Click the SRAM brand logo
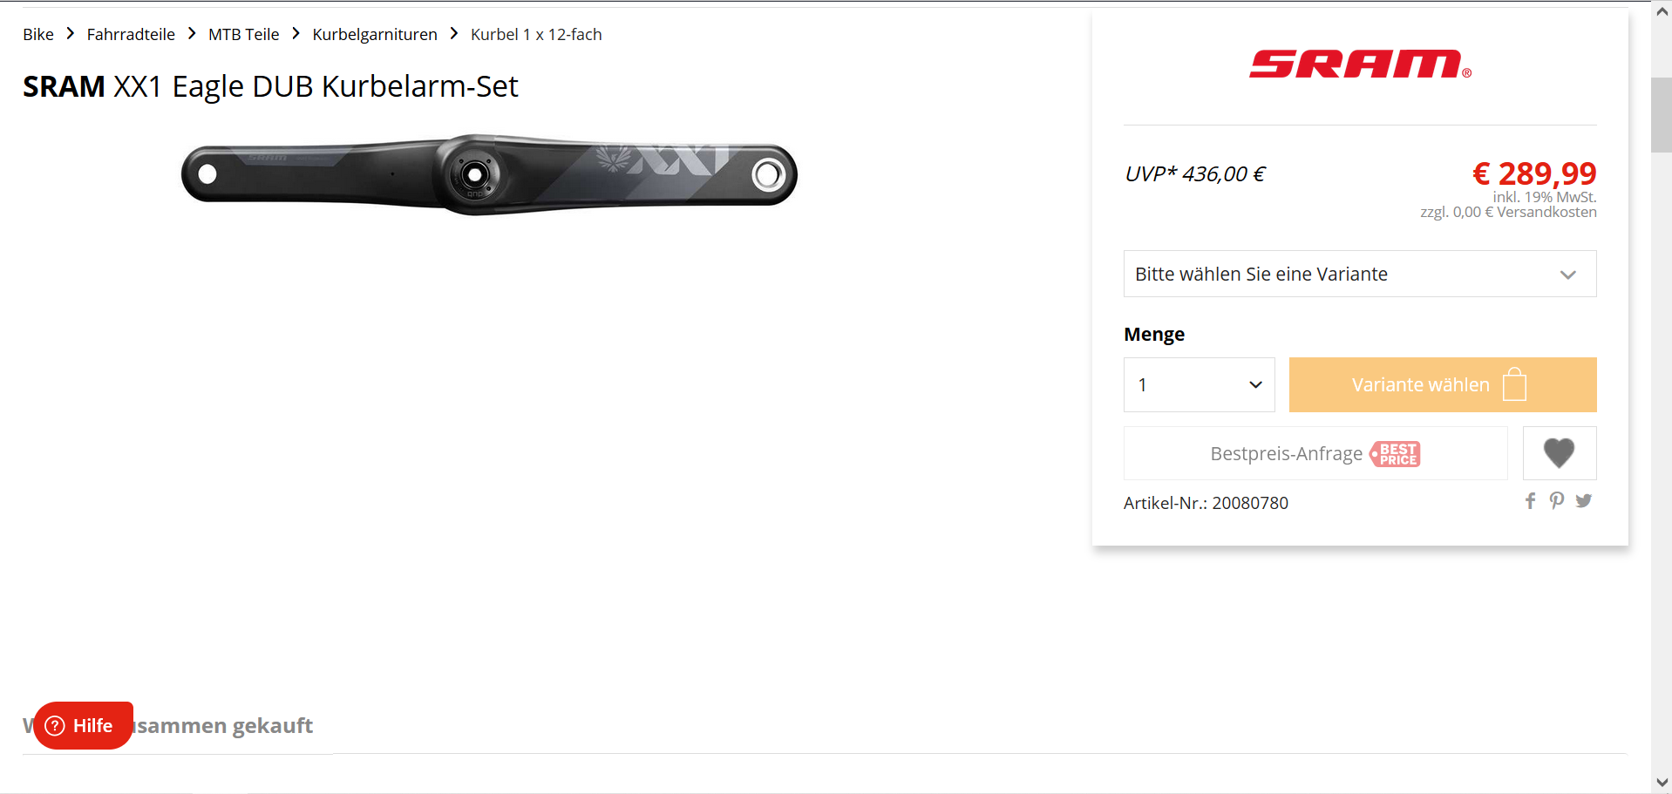The width and height of the screenshot is (1672, 794). (1360, 64)
